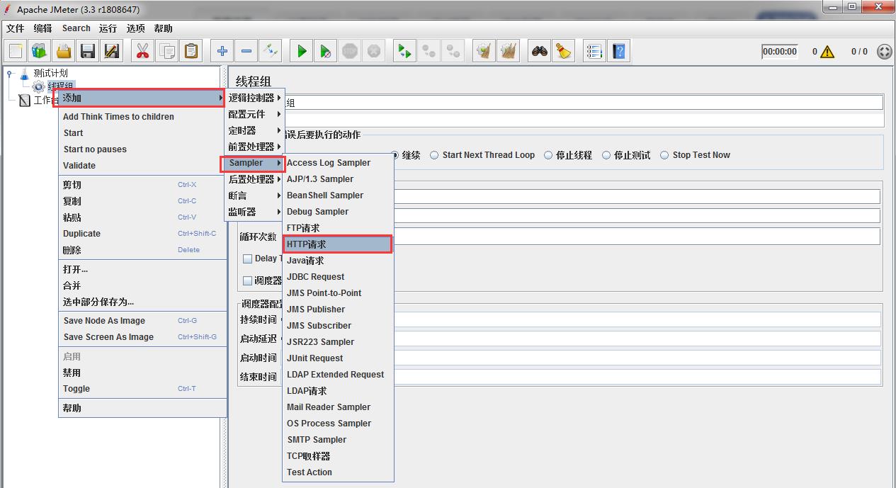
Task: Select the 停止线程 radio button
Action: pos(568,155)
